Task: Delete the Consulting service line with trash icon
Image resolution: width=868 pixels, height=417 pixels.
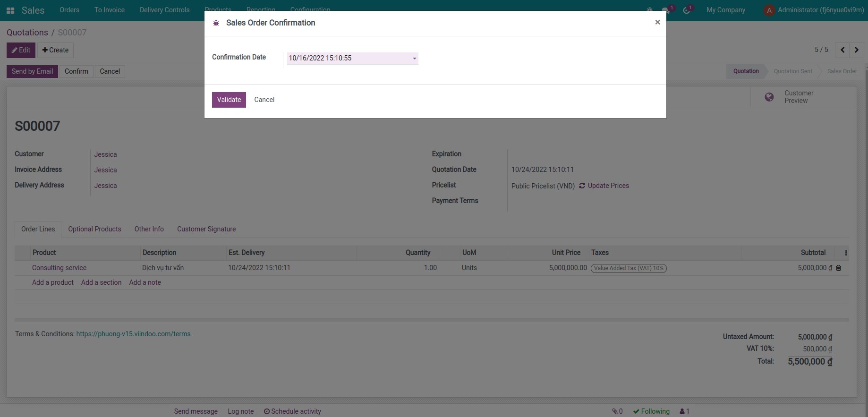Action: (x=839, y=268)
